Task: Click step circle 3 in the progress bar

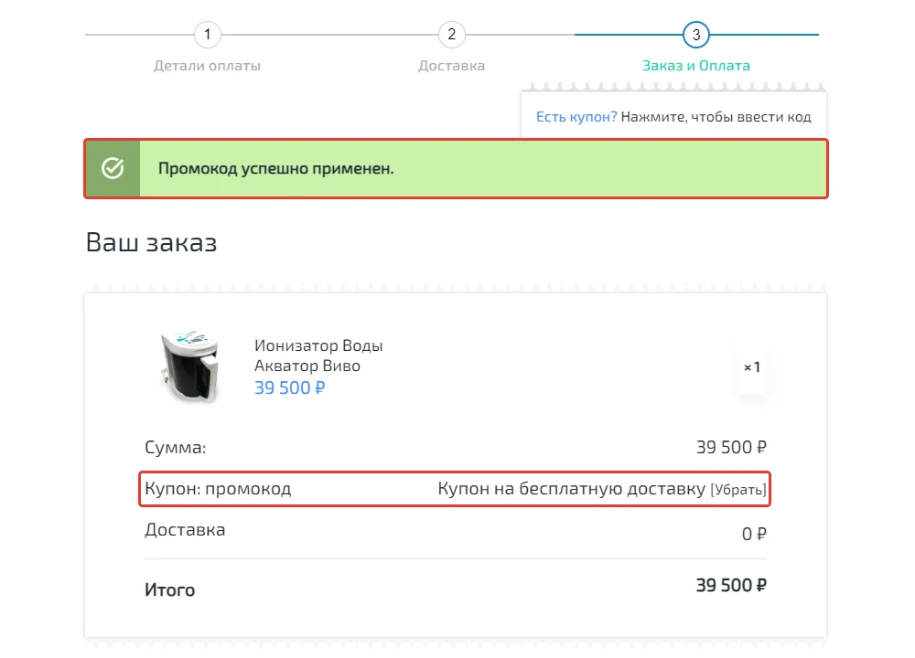Action: pos(695,35)
